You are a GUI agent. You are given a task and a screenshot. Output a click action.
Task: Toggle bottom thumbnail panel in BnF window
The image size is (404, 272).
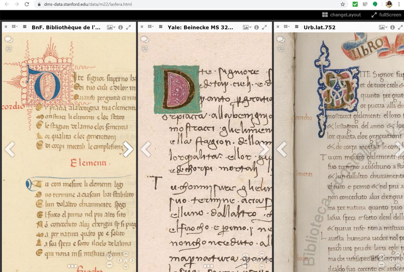(72, 266)
